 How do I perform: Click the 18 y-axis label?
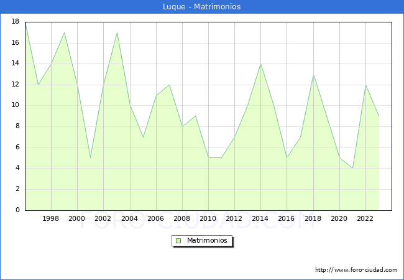coord(16,22)
